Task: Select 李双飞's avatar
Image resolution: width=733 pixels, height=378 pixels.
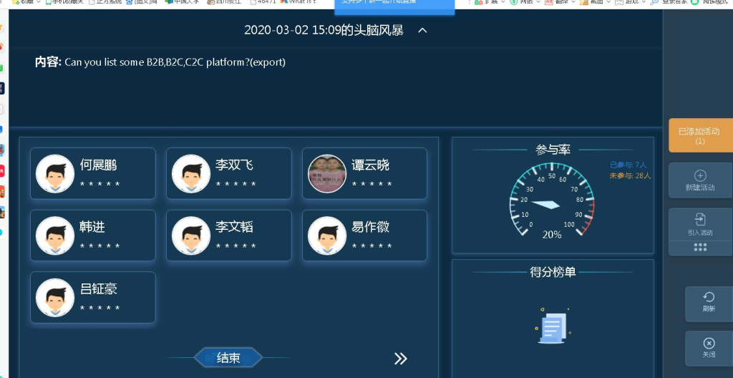Action: [190, 173]
